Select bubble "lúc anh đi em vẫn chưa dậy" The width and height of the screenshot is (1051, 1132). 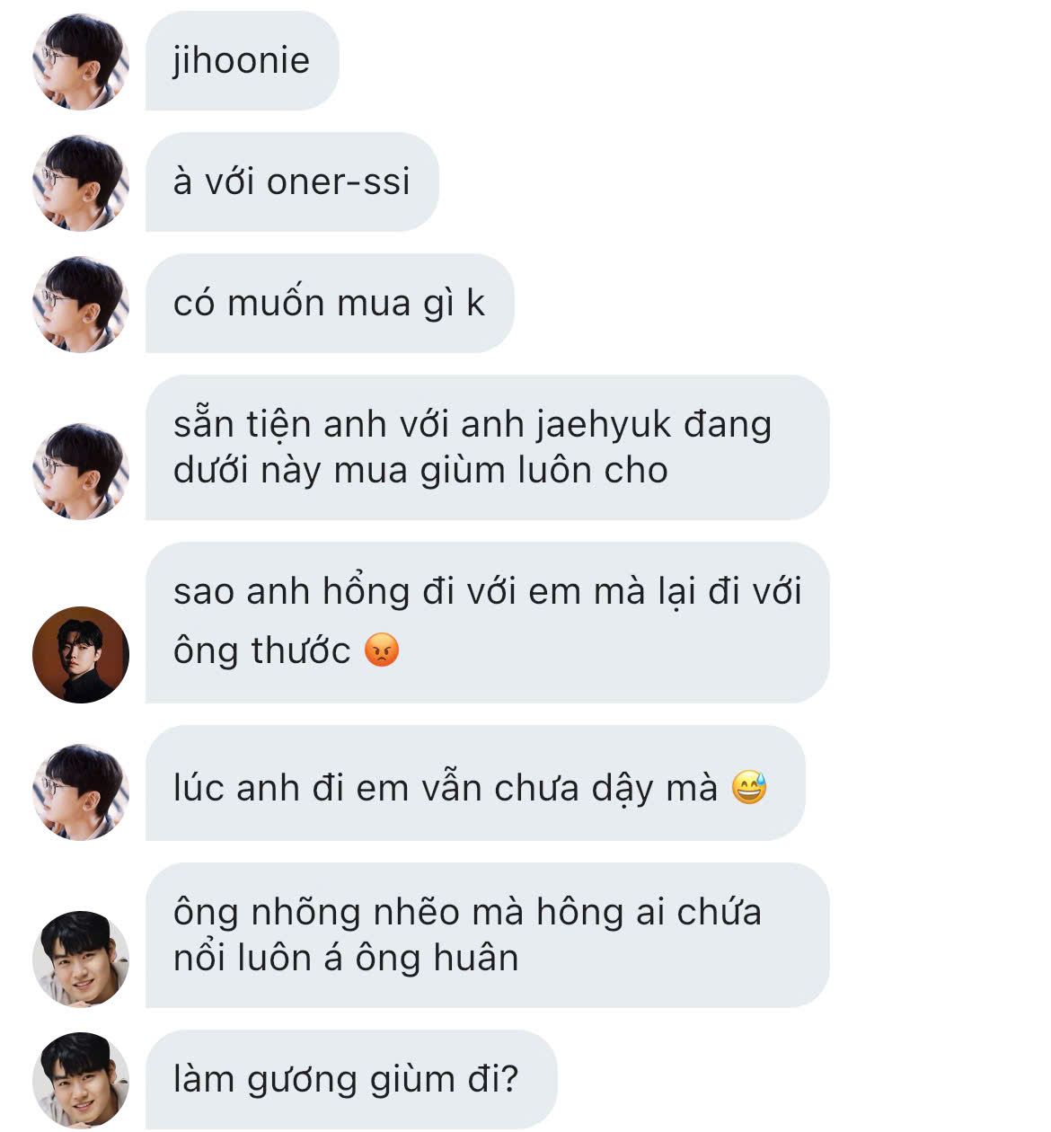pos(475,783)
